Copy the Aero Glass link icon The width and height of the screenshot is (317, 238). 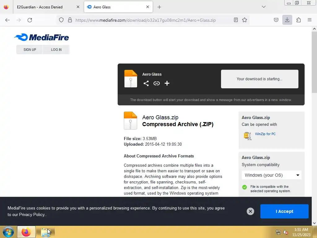(156, 83)
